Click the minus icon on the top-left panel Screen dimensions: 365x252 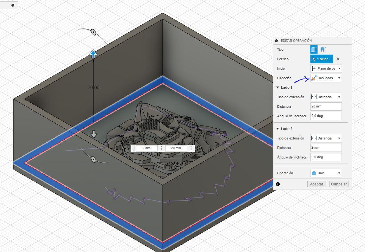(13, 5)
